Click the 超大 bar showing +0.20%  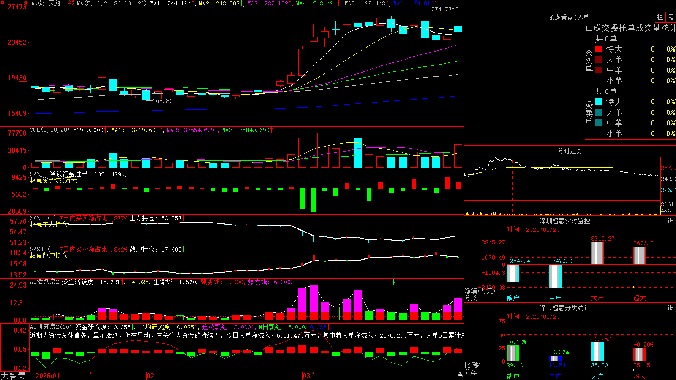pos(640,355)
